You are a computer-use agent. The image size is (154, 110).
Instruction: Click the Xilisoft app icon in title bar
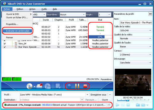(x=4, y=4)
